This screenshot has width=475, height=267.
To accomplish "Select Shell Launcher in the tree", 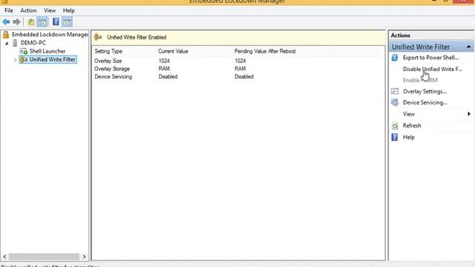I will click(x=47, y=51).
